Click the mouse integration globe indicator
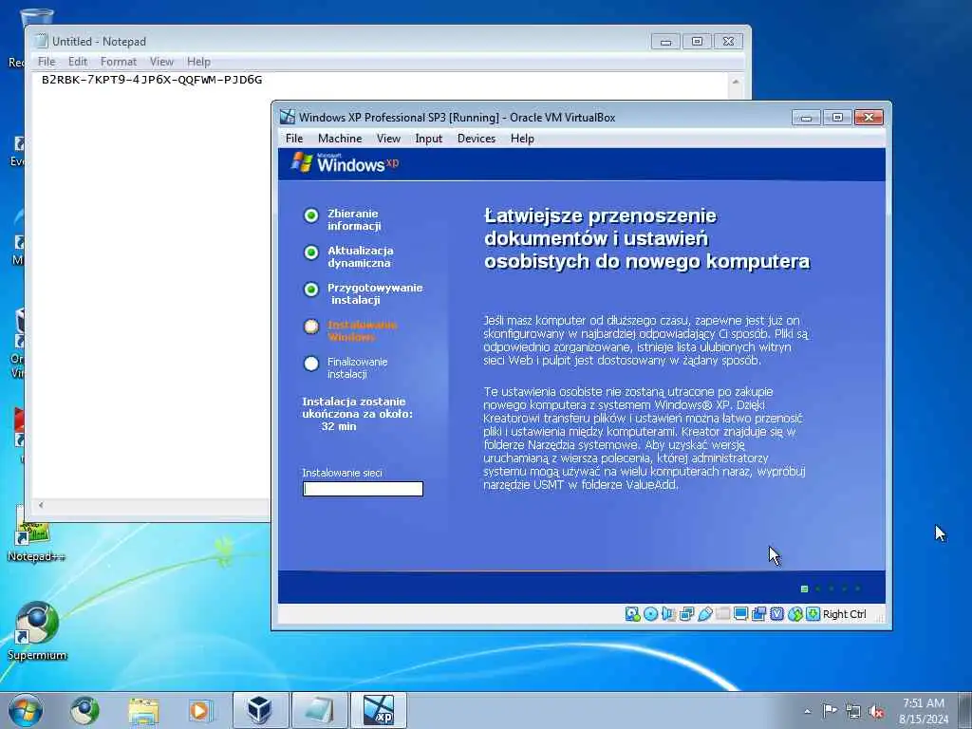This screenshot has width=972, height=729. [794, 614]
